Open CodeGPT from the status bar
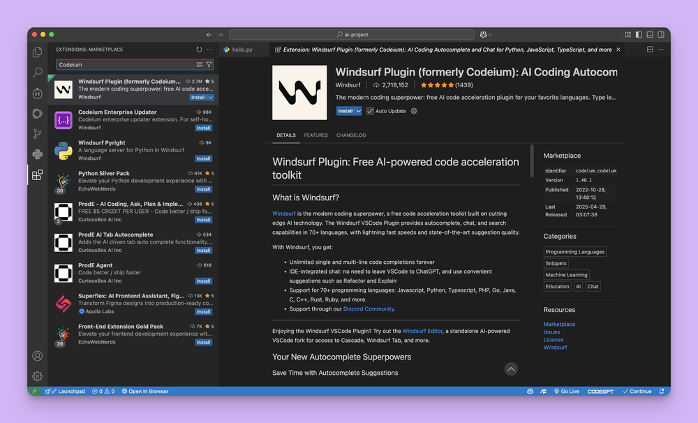Viewport: 698px width, 423px height. tap(600, 391)
